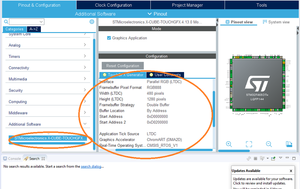The width and height of the screenshot is (300, 189).
Task: Click the greyed refresh icon in Search toolbar
Action: 249,158
